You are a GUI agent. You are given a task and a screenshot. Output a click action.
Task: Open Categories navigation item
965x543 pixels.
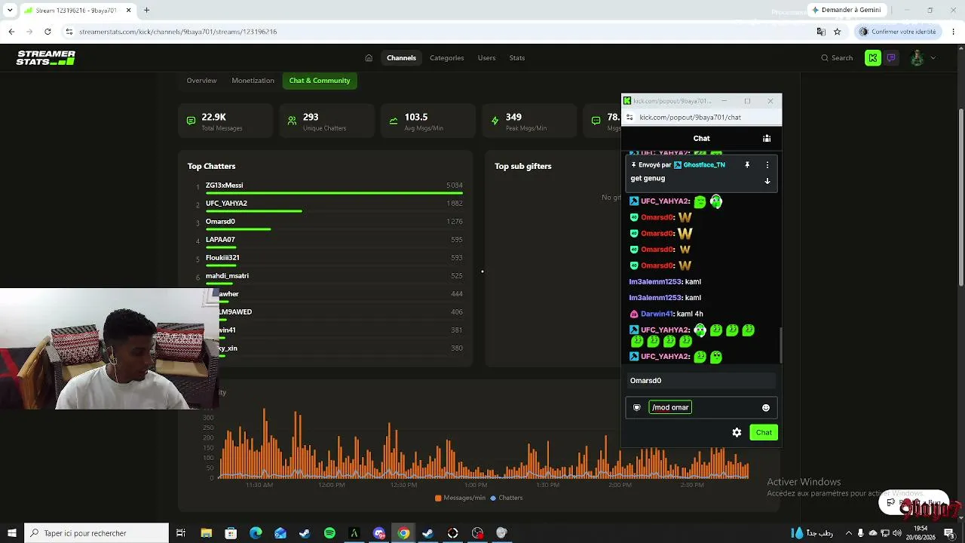pyautogui.click(x=446, y=58)
